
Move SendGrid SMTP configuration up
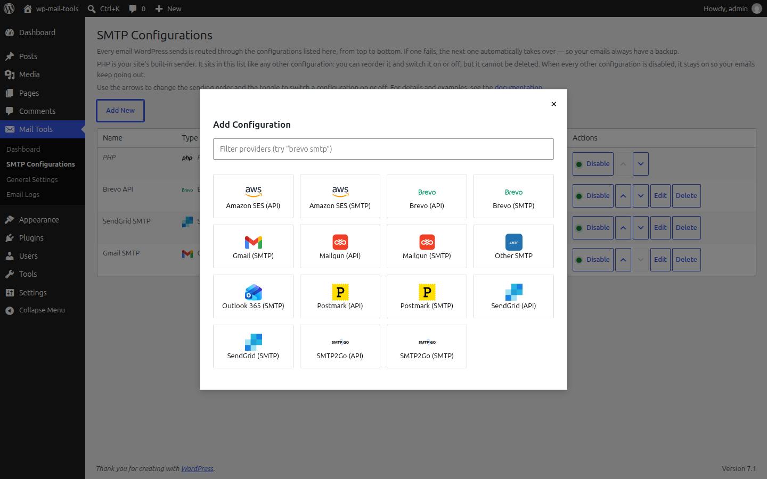(x=623, y=228)
